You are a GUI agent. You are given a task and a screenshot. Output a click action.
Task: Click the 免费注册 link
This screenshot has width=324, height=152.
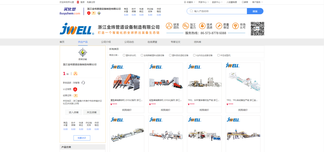tap(91, 2)
